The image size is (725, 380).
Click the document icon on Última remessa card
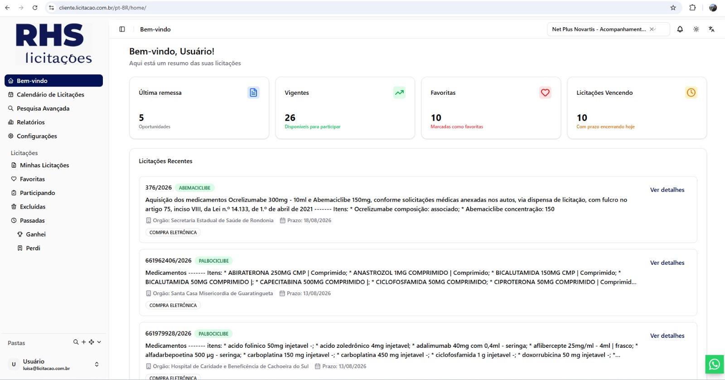pos(253,93)
